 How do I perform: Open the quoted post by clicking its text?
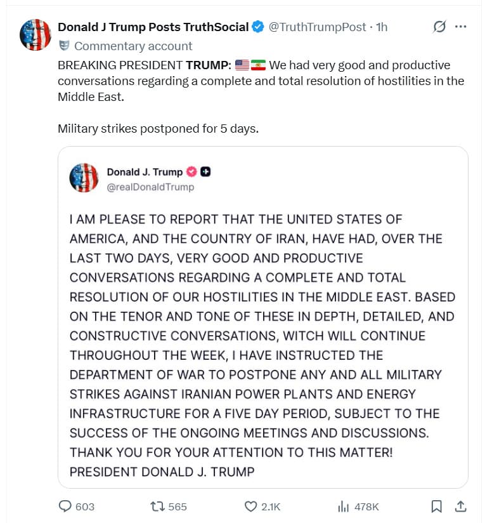(261, 345)
